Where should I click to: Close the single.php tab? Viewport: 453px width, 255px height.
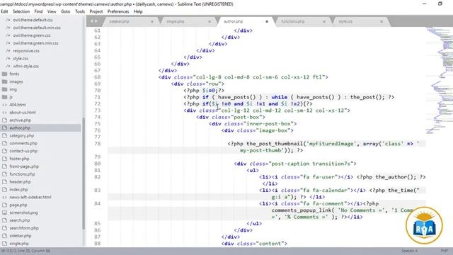210,21
